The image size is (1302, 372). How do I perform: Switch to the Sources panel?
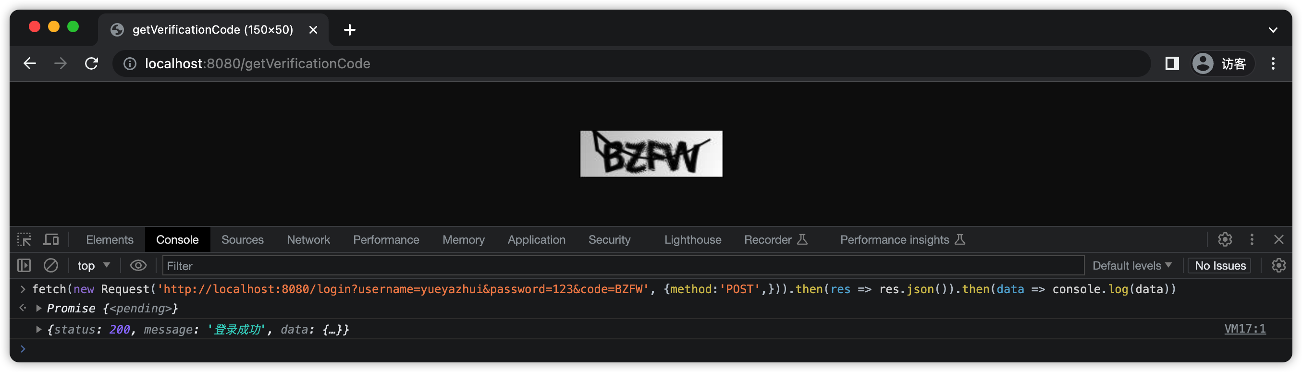pos(243,239)
